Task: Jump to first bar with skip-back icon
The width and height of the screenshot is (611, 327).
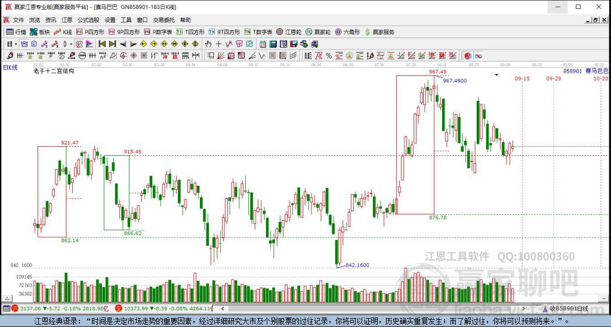Action: [x=102, y=44]
